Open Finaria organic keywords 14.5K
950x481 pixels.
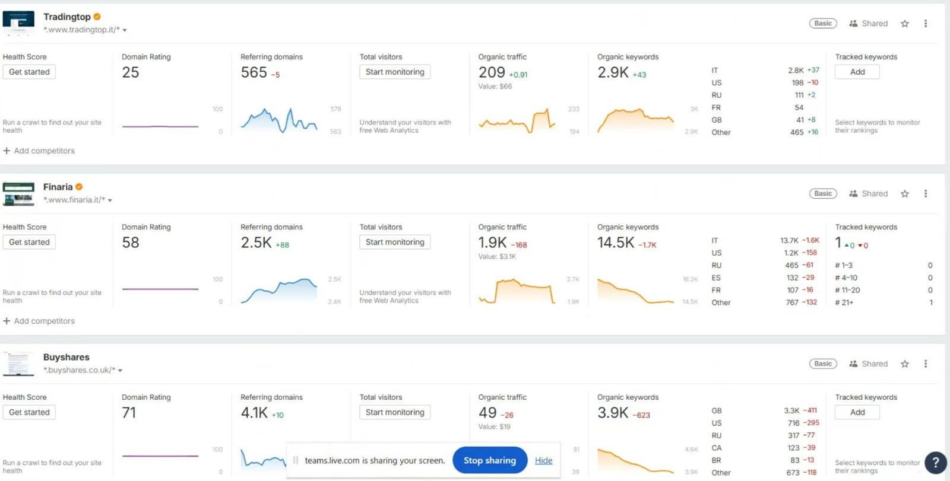tap(616, 243)
